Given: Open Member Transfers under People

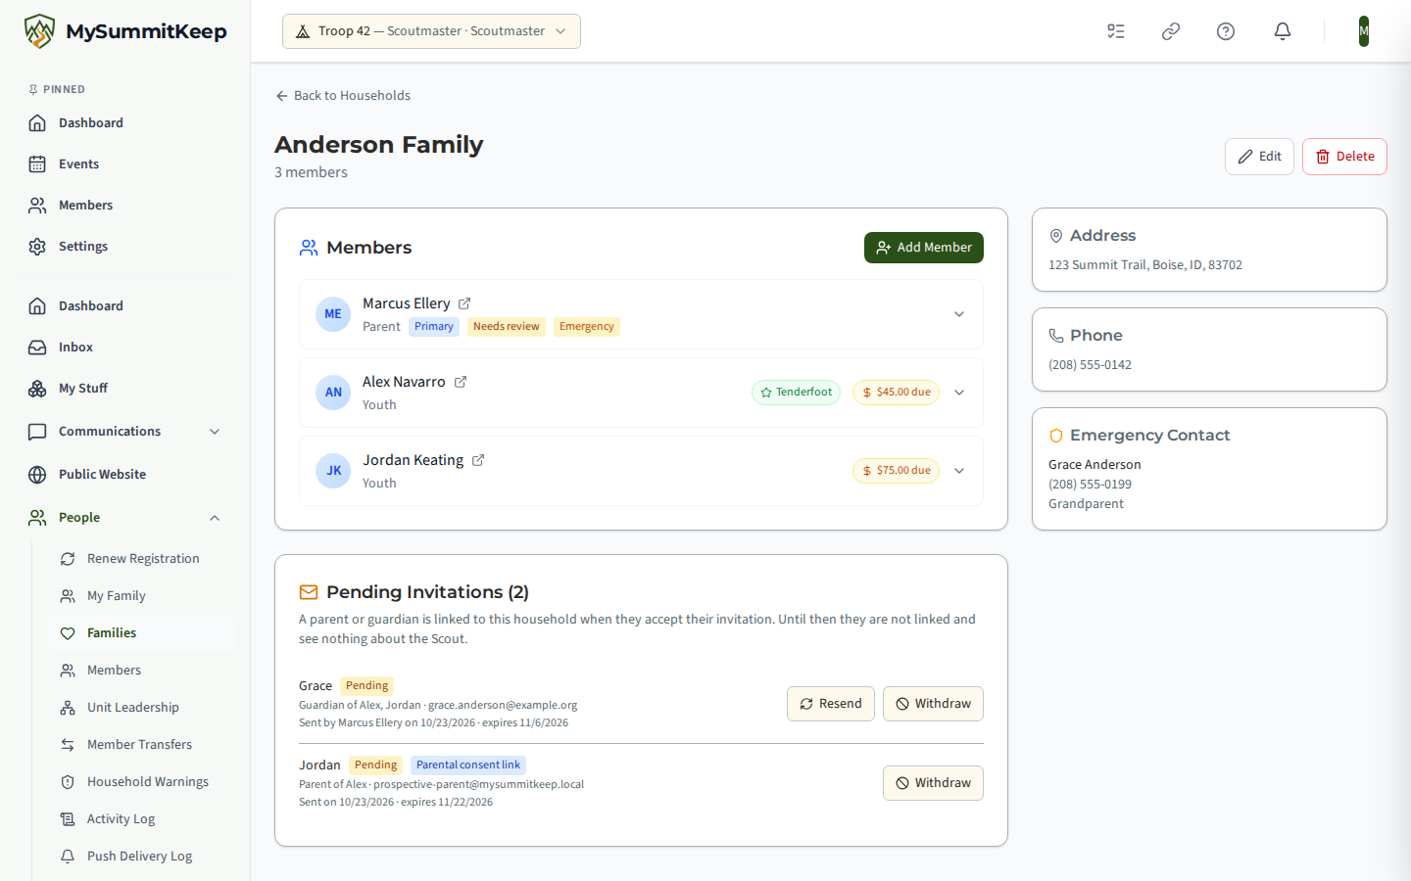Looking at the screenshot, I should coord(141,745).
